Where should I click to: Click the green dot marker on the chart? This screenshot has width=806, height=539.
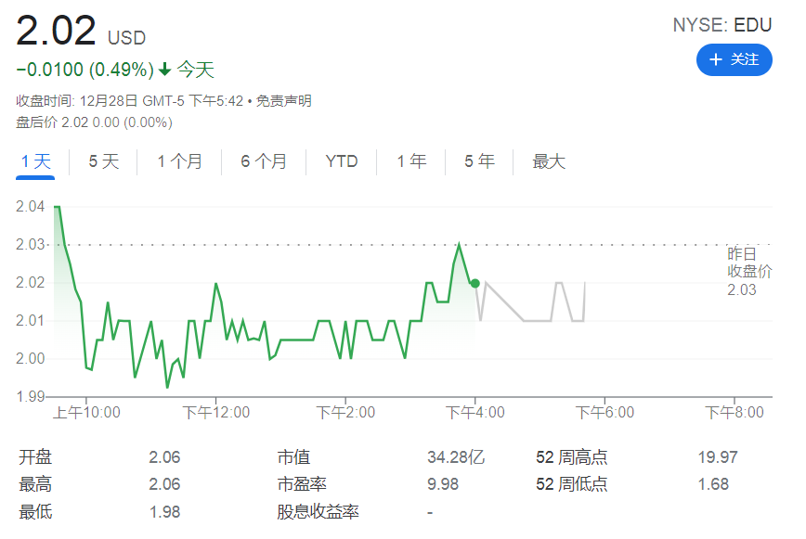point(474,283)
